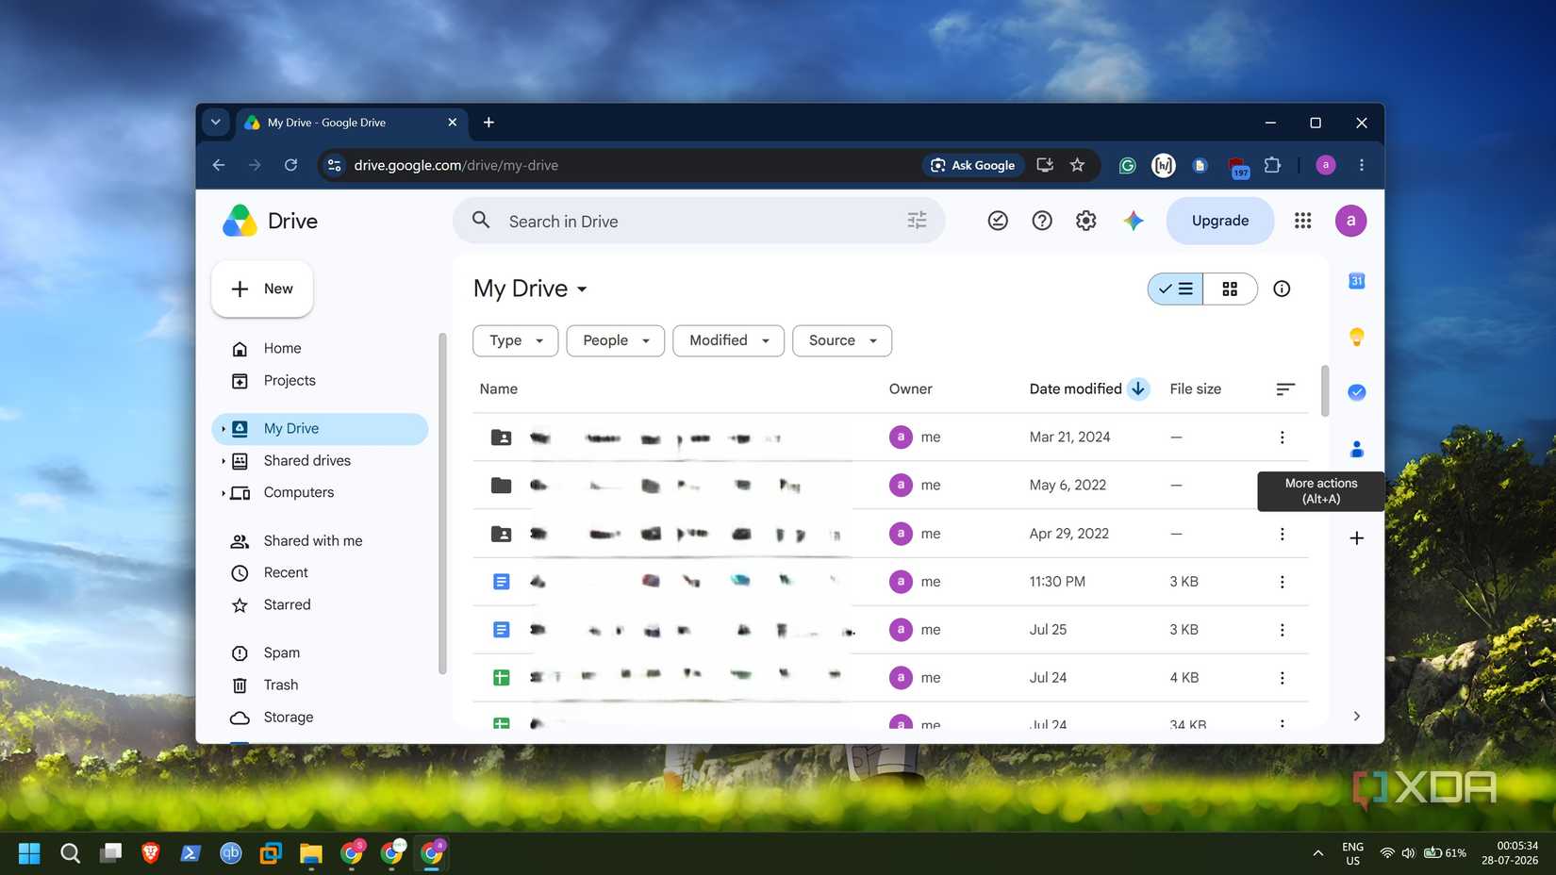Open more actions for the 11:30 PM file
Image resolution: width=1556 pixels, height=875 pixels.
pos(1282,582)
